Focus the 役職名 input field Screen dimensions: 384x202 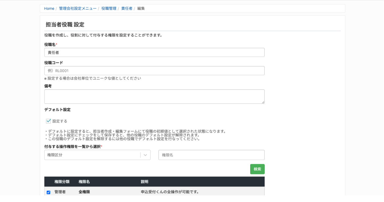pyautogui.click(x=154, y=52)
